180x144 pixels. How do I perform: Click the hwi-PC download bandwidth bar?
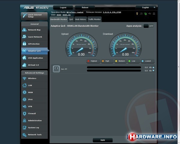tap(114, 70)
